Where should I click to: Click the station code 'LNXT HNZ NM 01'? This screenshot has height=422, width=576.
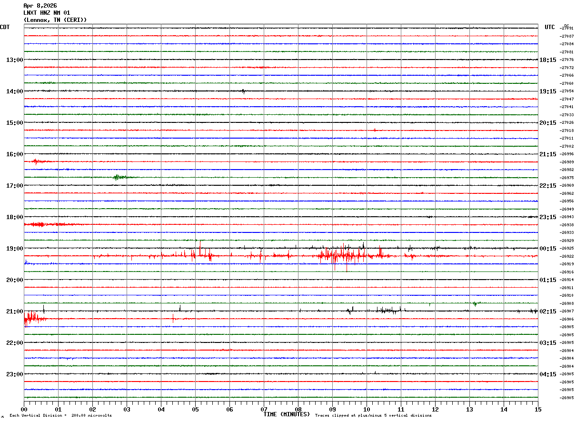coord(47,13)
